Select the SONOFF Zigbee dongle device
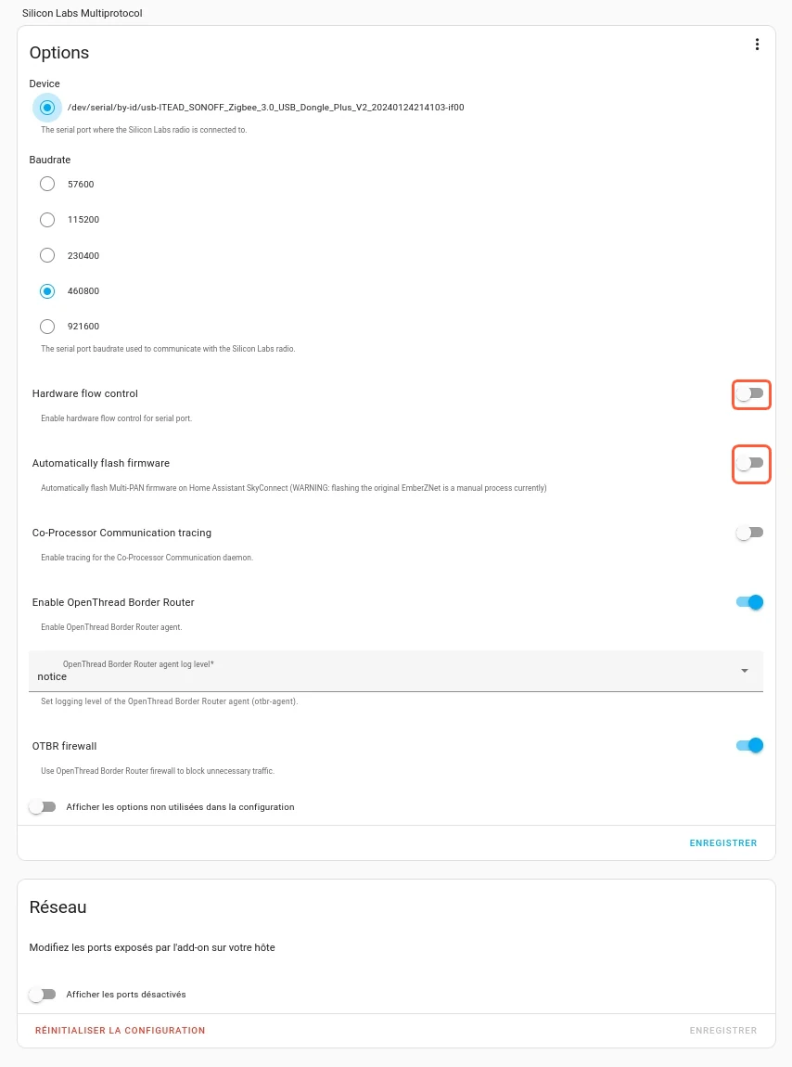This screenshot has width=792, height=1067. pyautogui.click(x=47, y=108)
